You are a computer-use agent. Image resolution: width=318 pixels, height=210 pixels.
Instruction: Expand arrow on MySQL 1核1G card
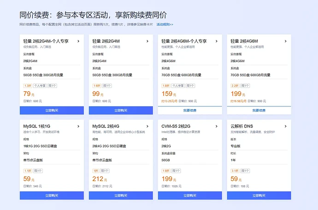click(x=78, y=126)
